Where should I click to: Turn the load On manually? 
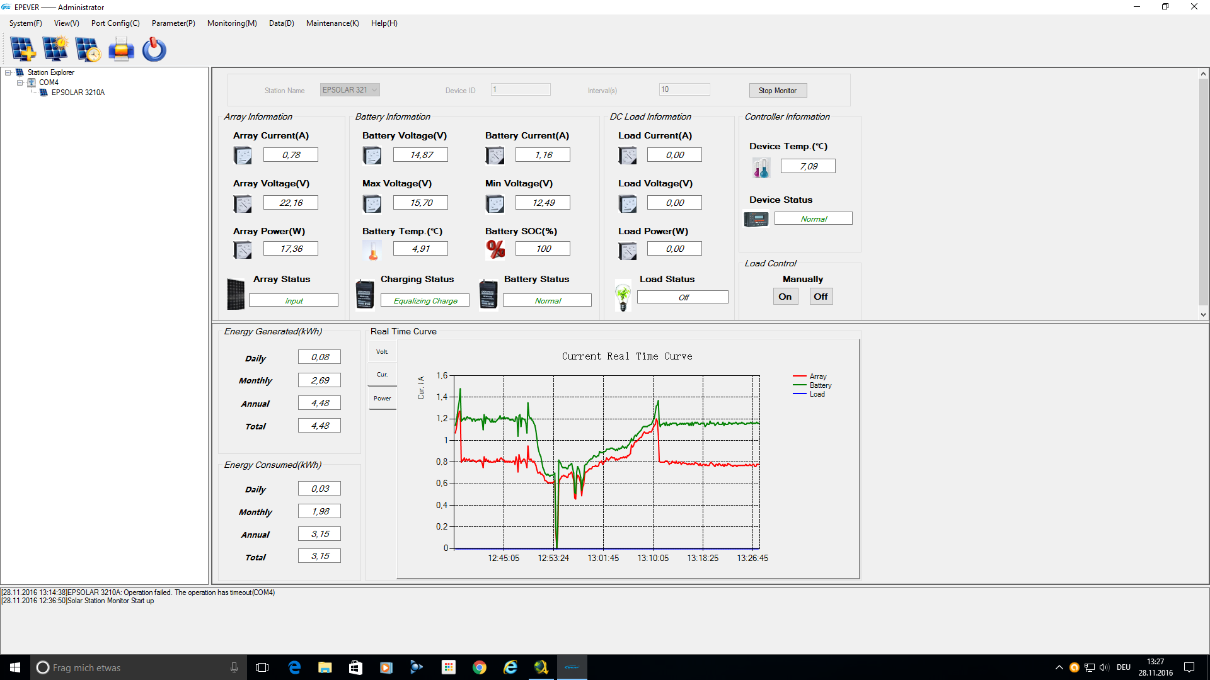785,297
